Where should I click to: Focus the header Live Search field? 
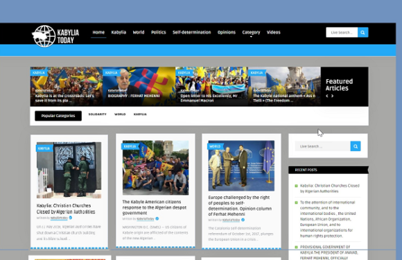342,33
